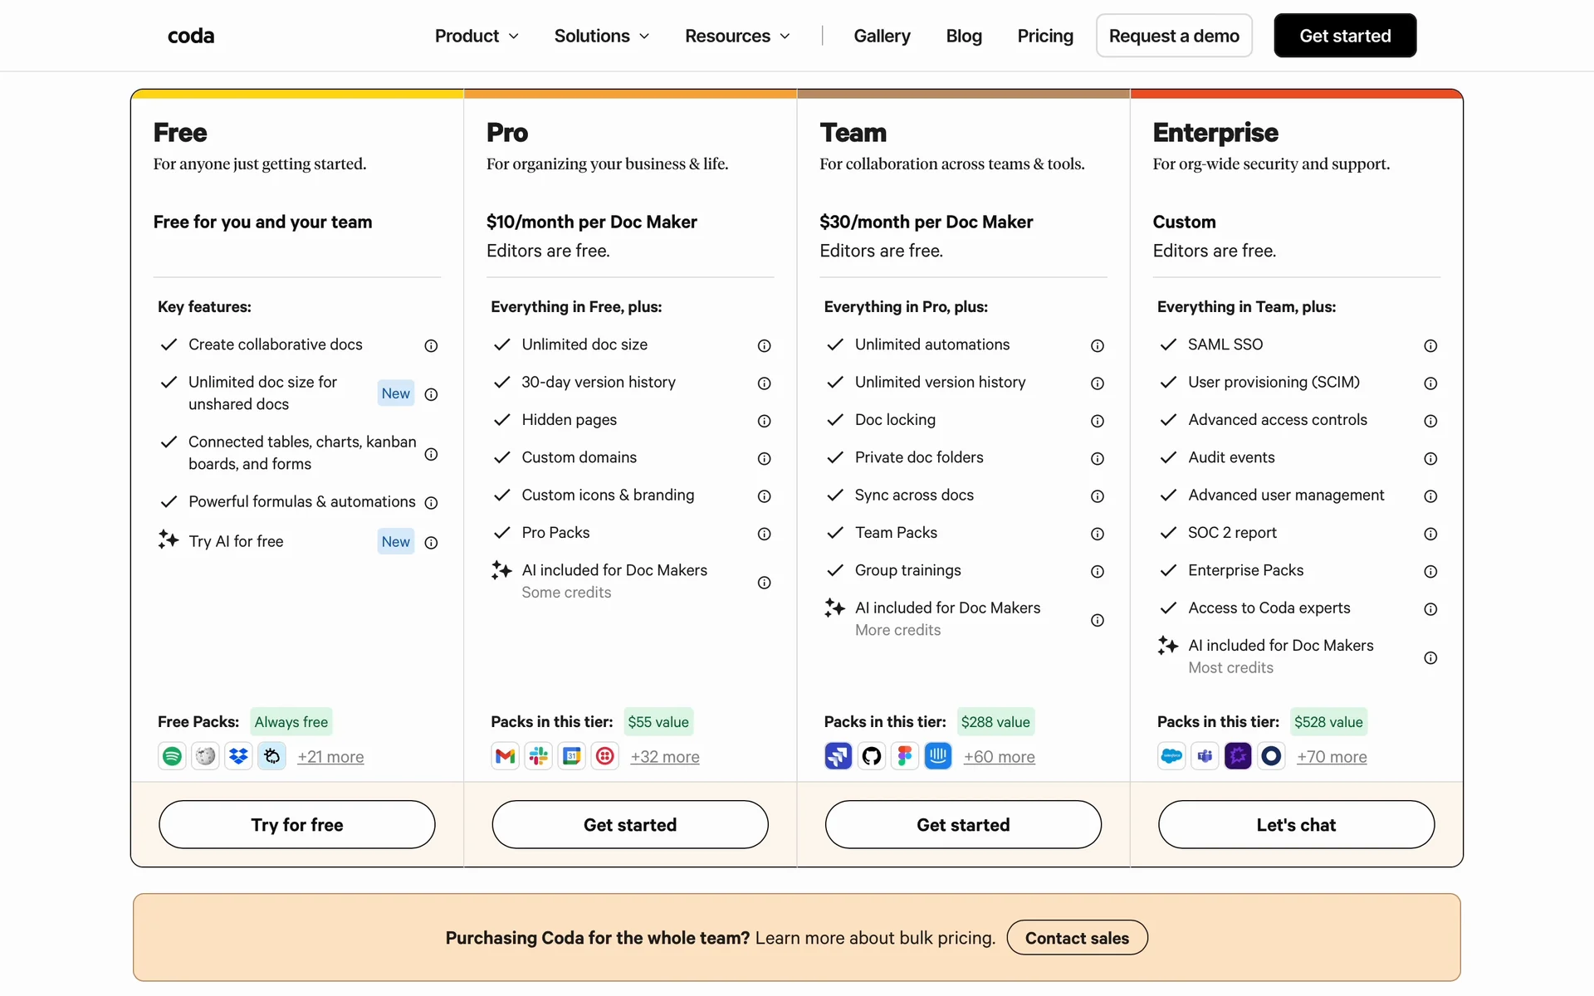Click the Figma pack icon
Image resolution: width=1594 pixels, height=996 pixels.
[x=905, y=756]
